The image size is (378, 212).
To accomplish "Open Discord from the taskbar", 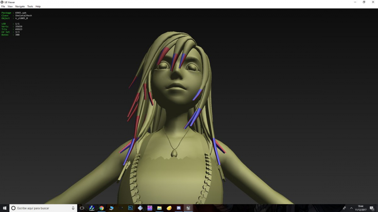I will point(179,208).
